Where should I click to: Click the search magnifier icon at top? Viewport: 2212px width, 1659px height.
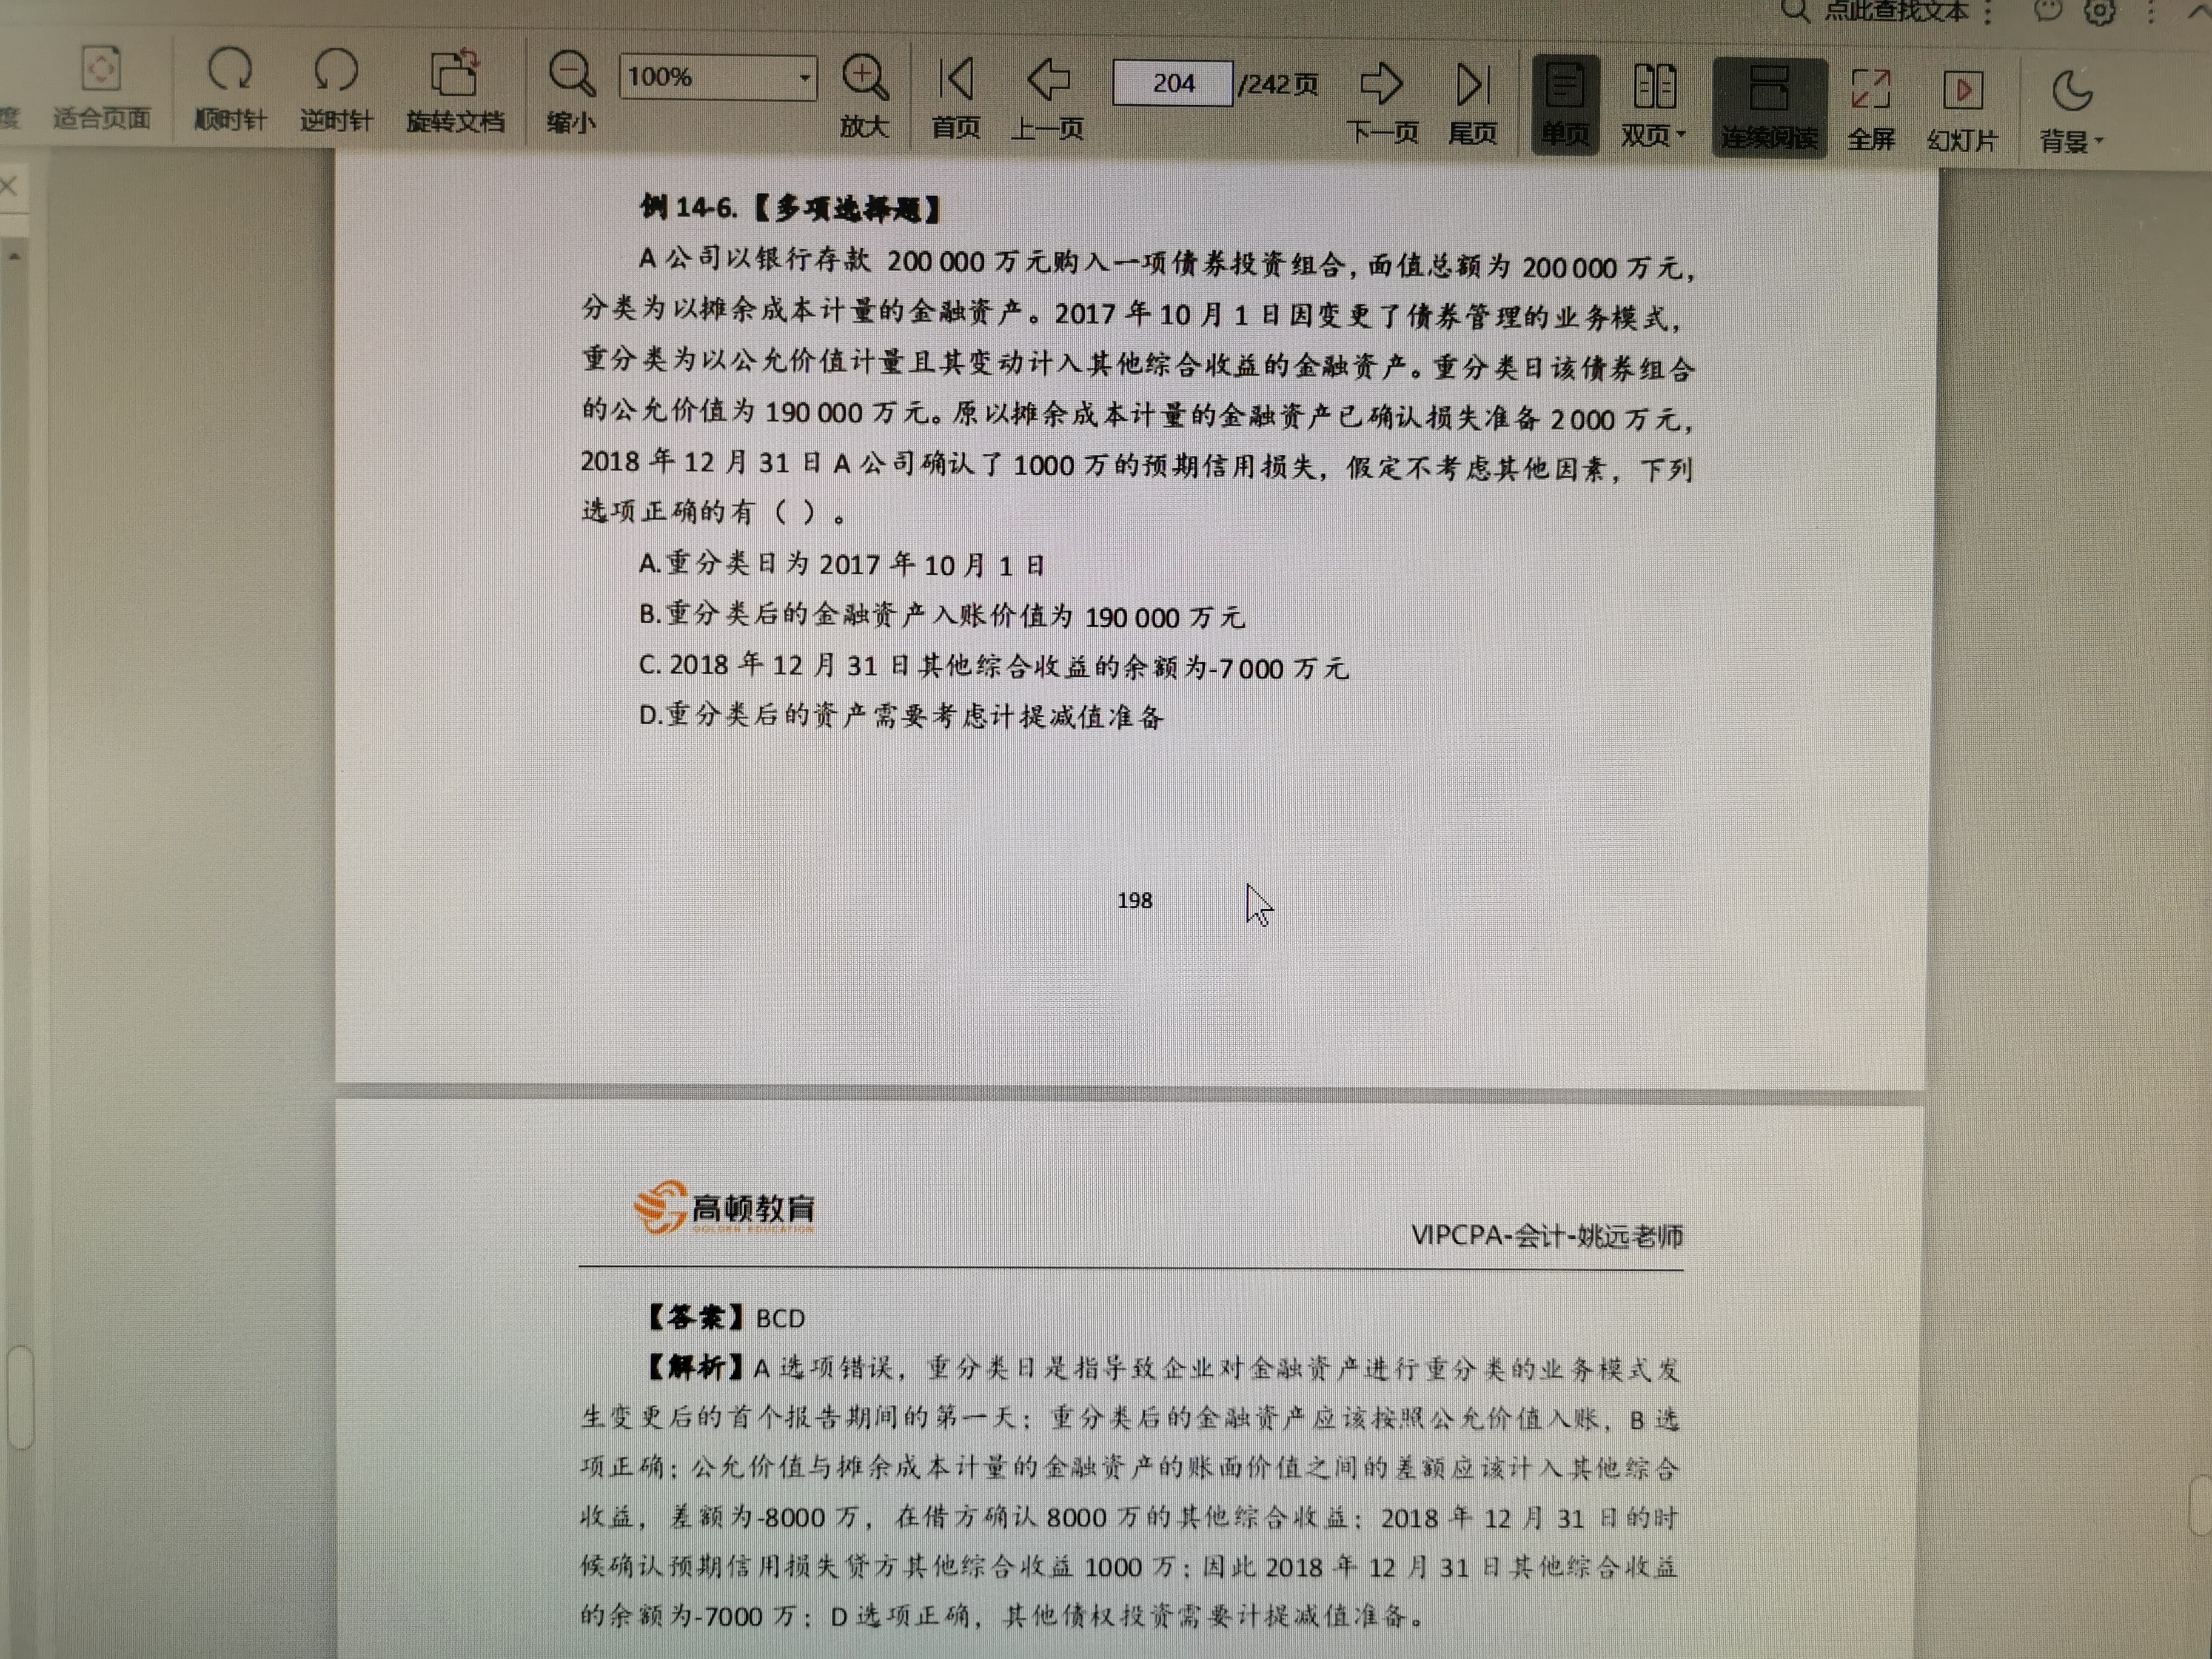click(x=1796, y=10)
